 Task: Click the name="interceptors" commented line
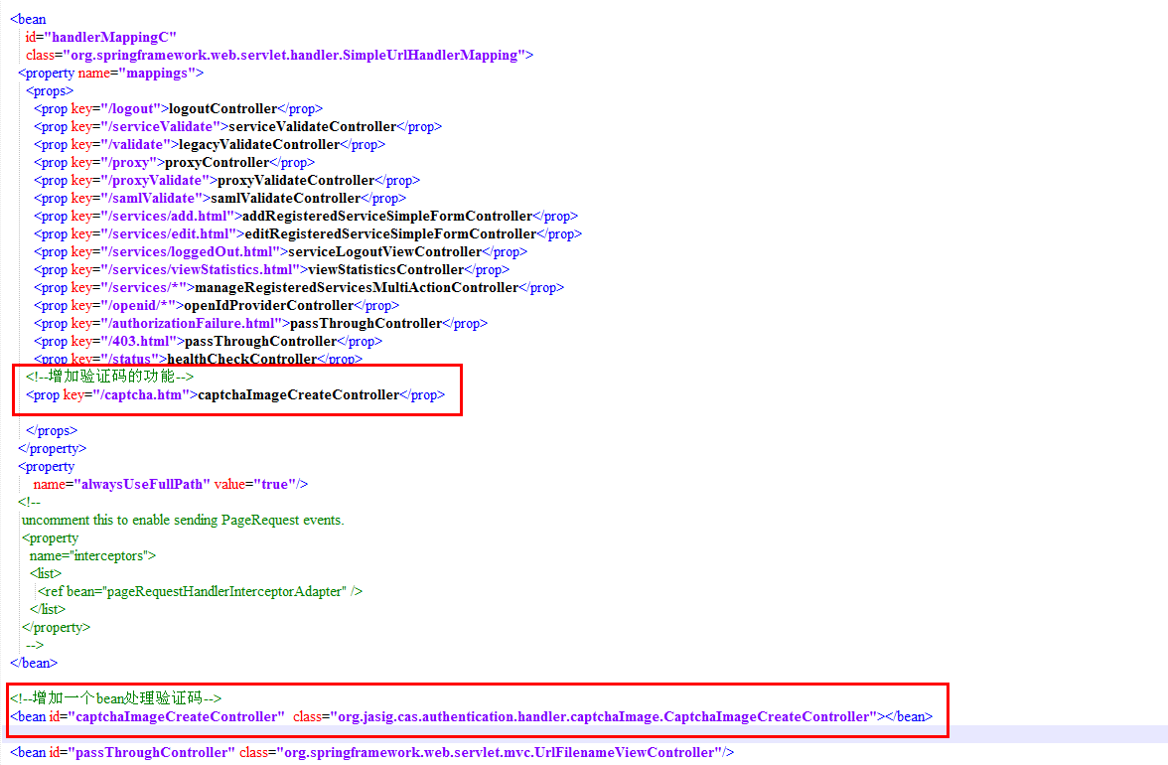(x=92, y=555)
